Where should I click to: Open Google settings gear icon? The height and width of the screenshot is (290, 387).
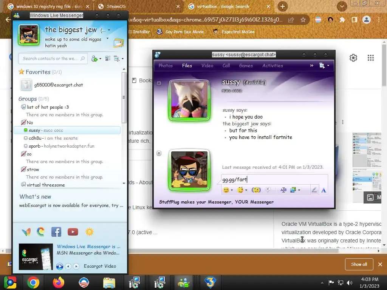353,58
